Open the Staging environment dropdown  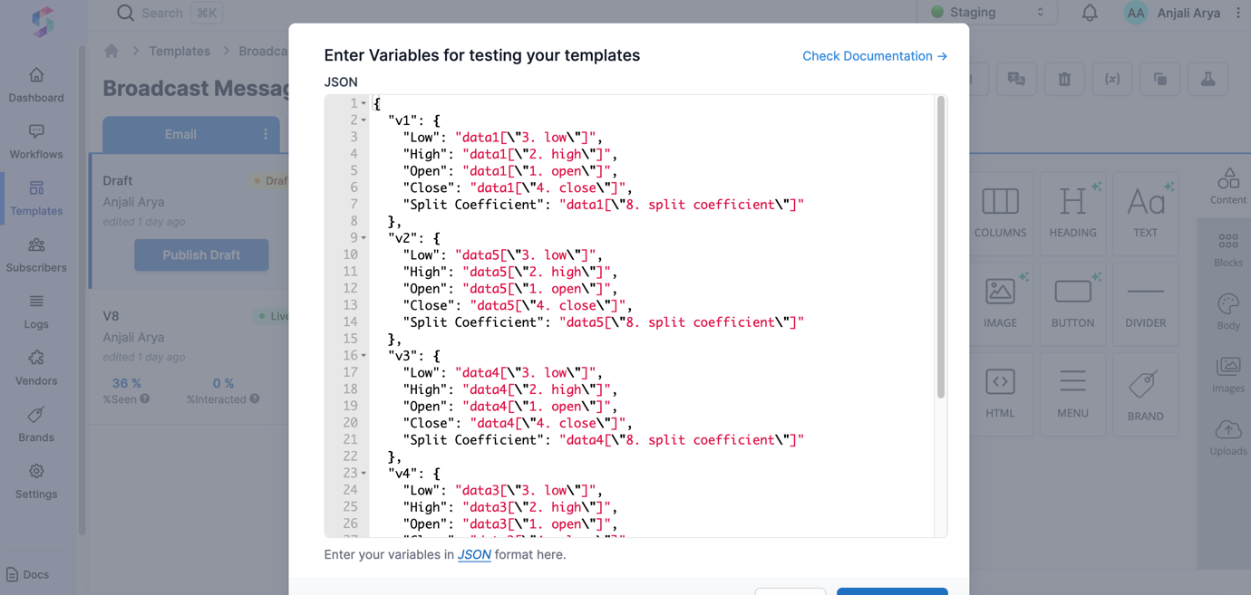point(986,13)
